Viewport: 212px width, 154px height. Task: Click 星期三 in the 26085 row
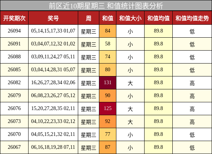pos(89,70)
